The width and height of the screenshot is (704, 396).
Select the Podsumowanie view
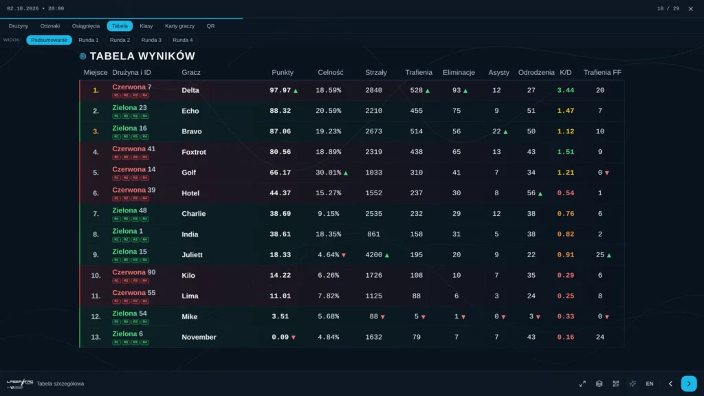coord(49,40)
